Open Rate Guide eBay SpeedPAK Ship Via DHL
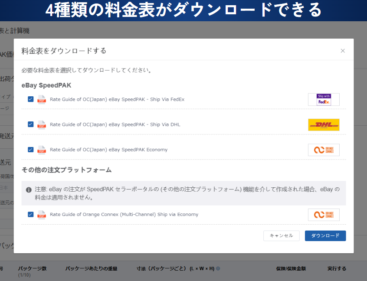 tap(115, 124)
